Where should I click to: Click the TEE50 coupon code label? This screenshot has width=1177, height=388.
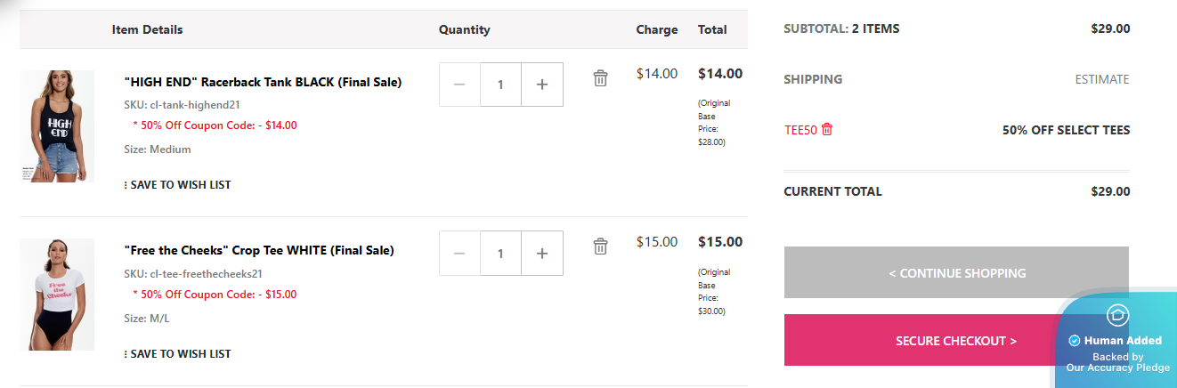point(800,130)
